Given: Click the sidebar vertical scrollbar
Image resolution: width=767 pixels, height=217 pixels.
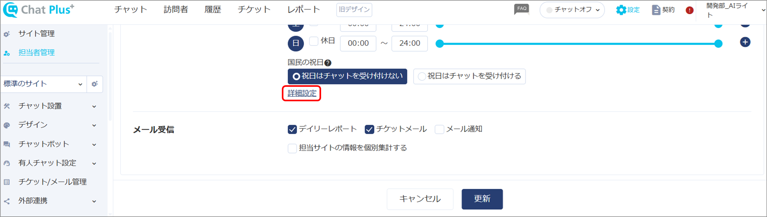Looking at the screenshot, I should (x=110, y=77).
